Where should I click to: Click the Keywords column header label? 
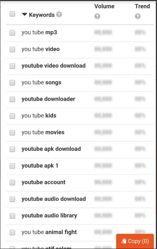42,15
